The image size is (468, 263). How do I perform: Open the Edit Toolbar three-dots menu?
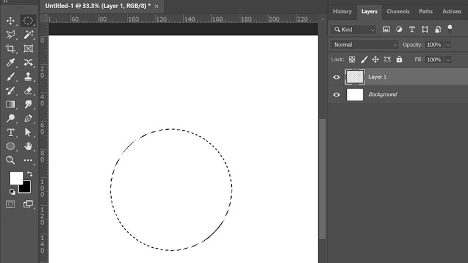28,160
